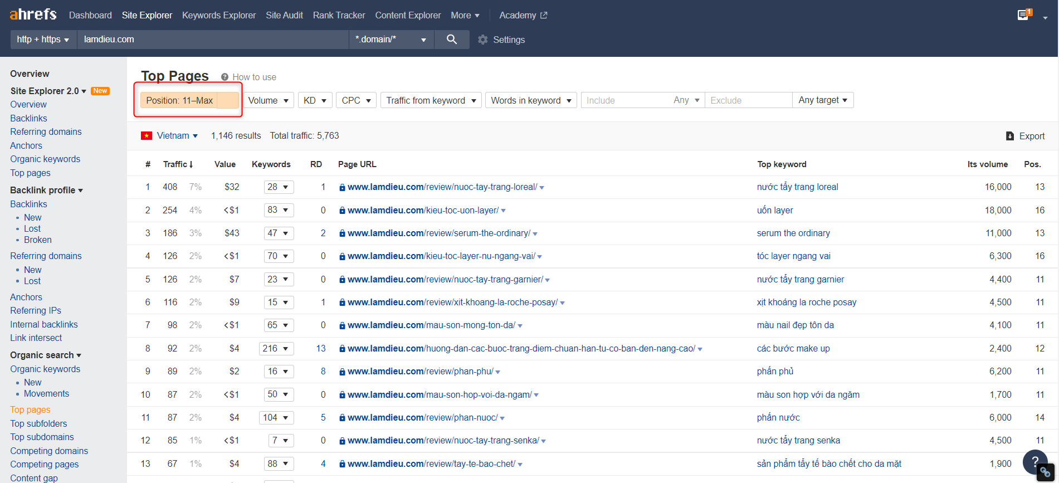
Task: Open Referring IPs in sidebar
Action: pos(36,310)
